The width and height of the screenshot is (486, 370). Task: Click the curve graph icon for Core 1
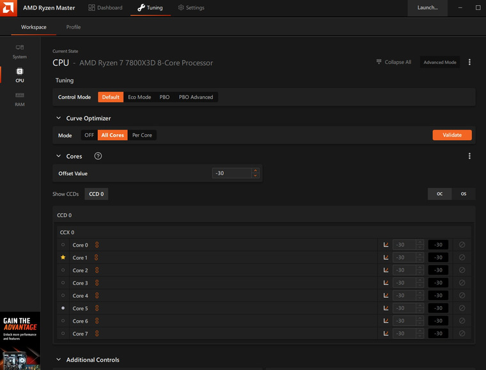tap(386, 258)
